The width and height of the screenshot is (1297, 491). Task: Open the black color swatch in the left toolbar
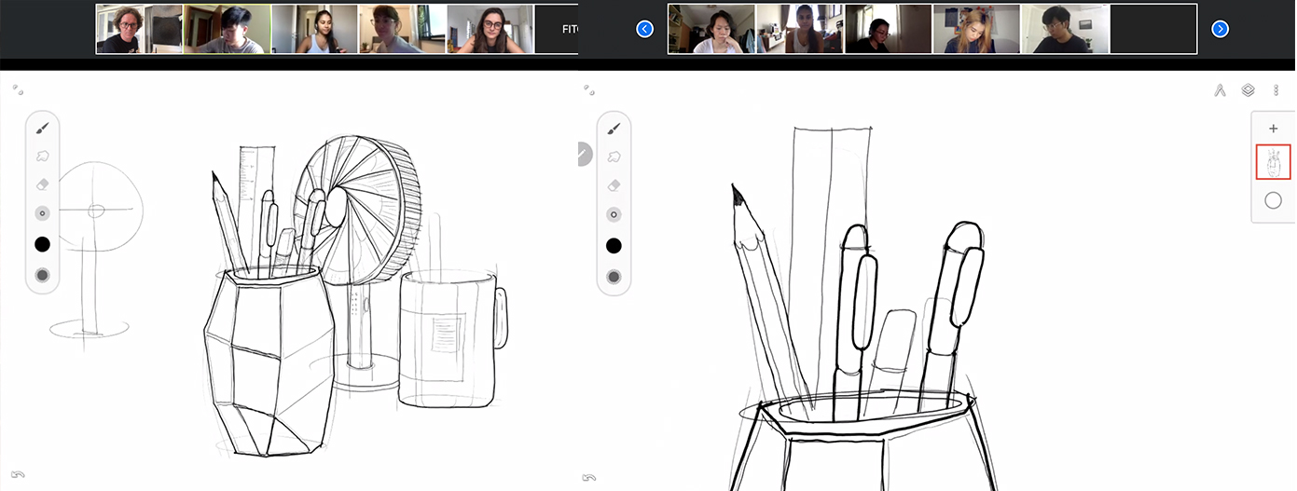[42, 245]
